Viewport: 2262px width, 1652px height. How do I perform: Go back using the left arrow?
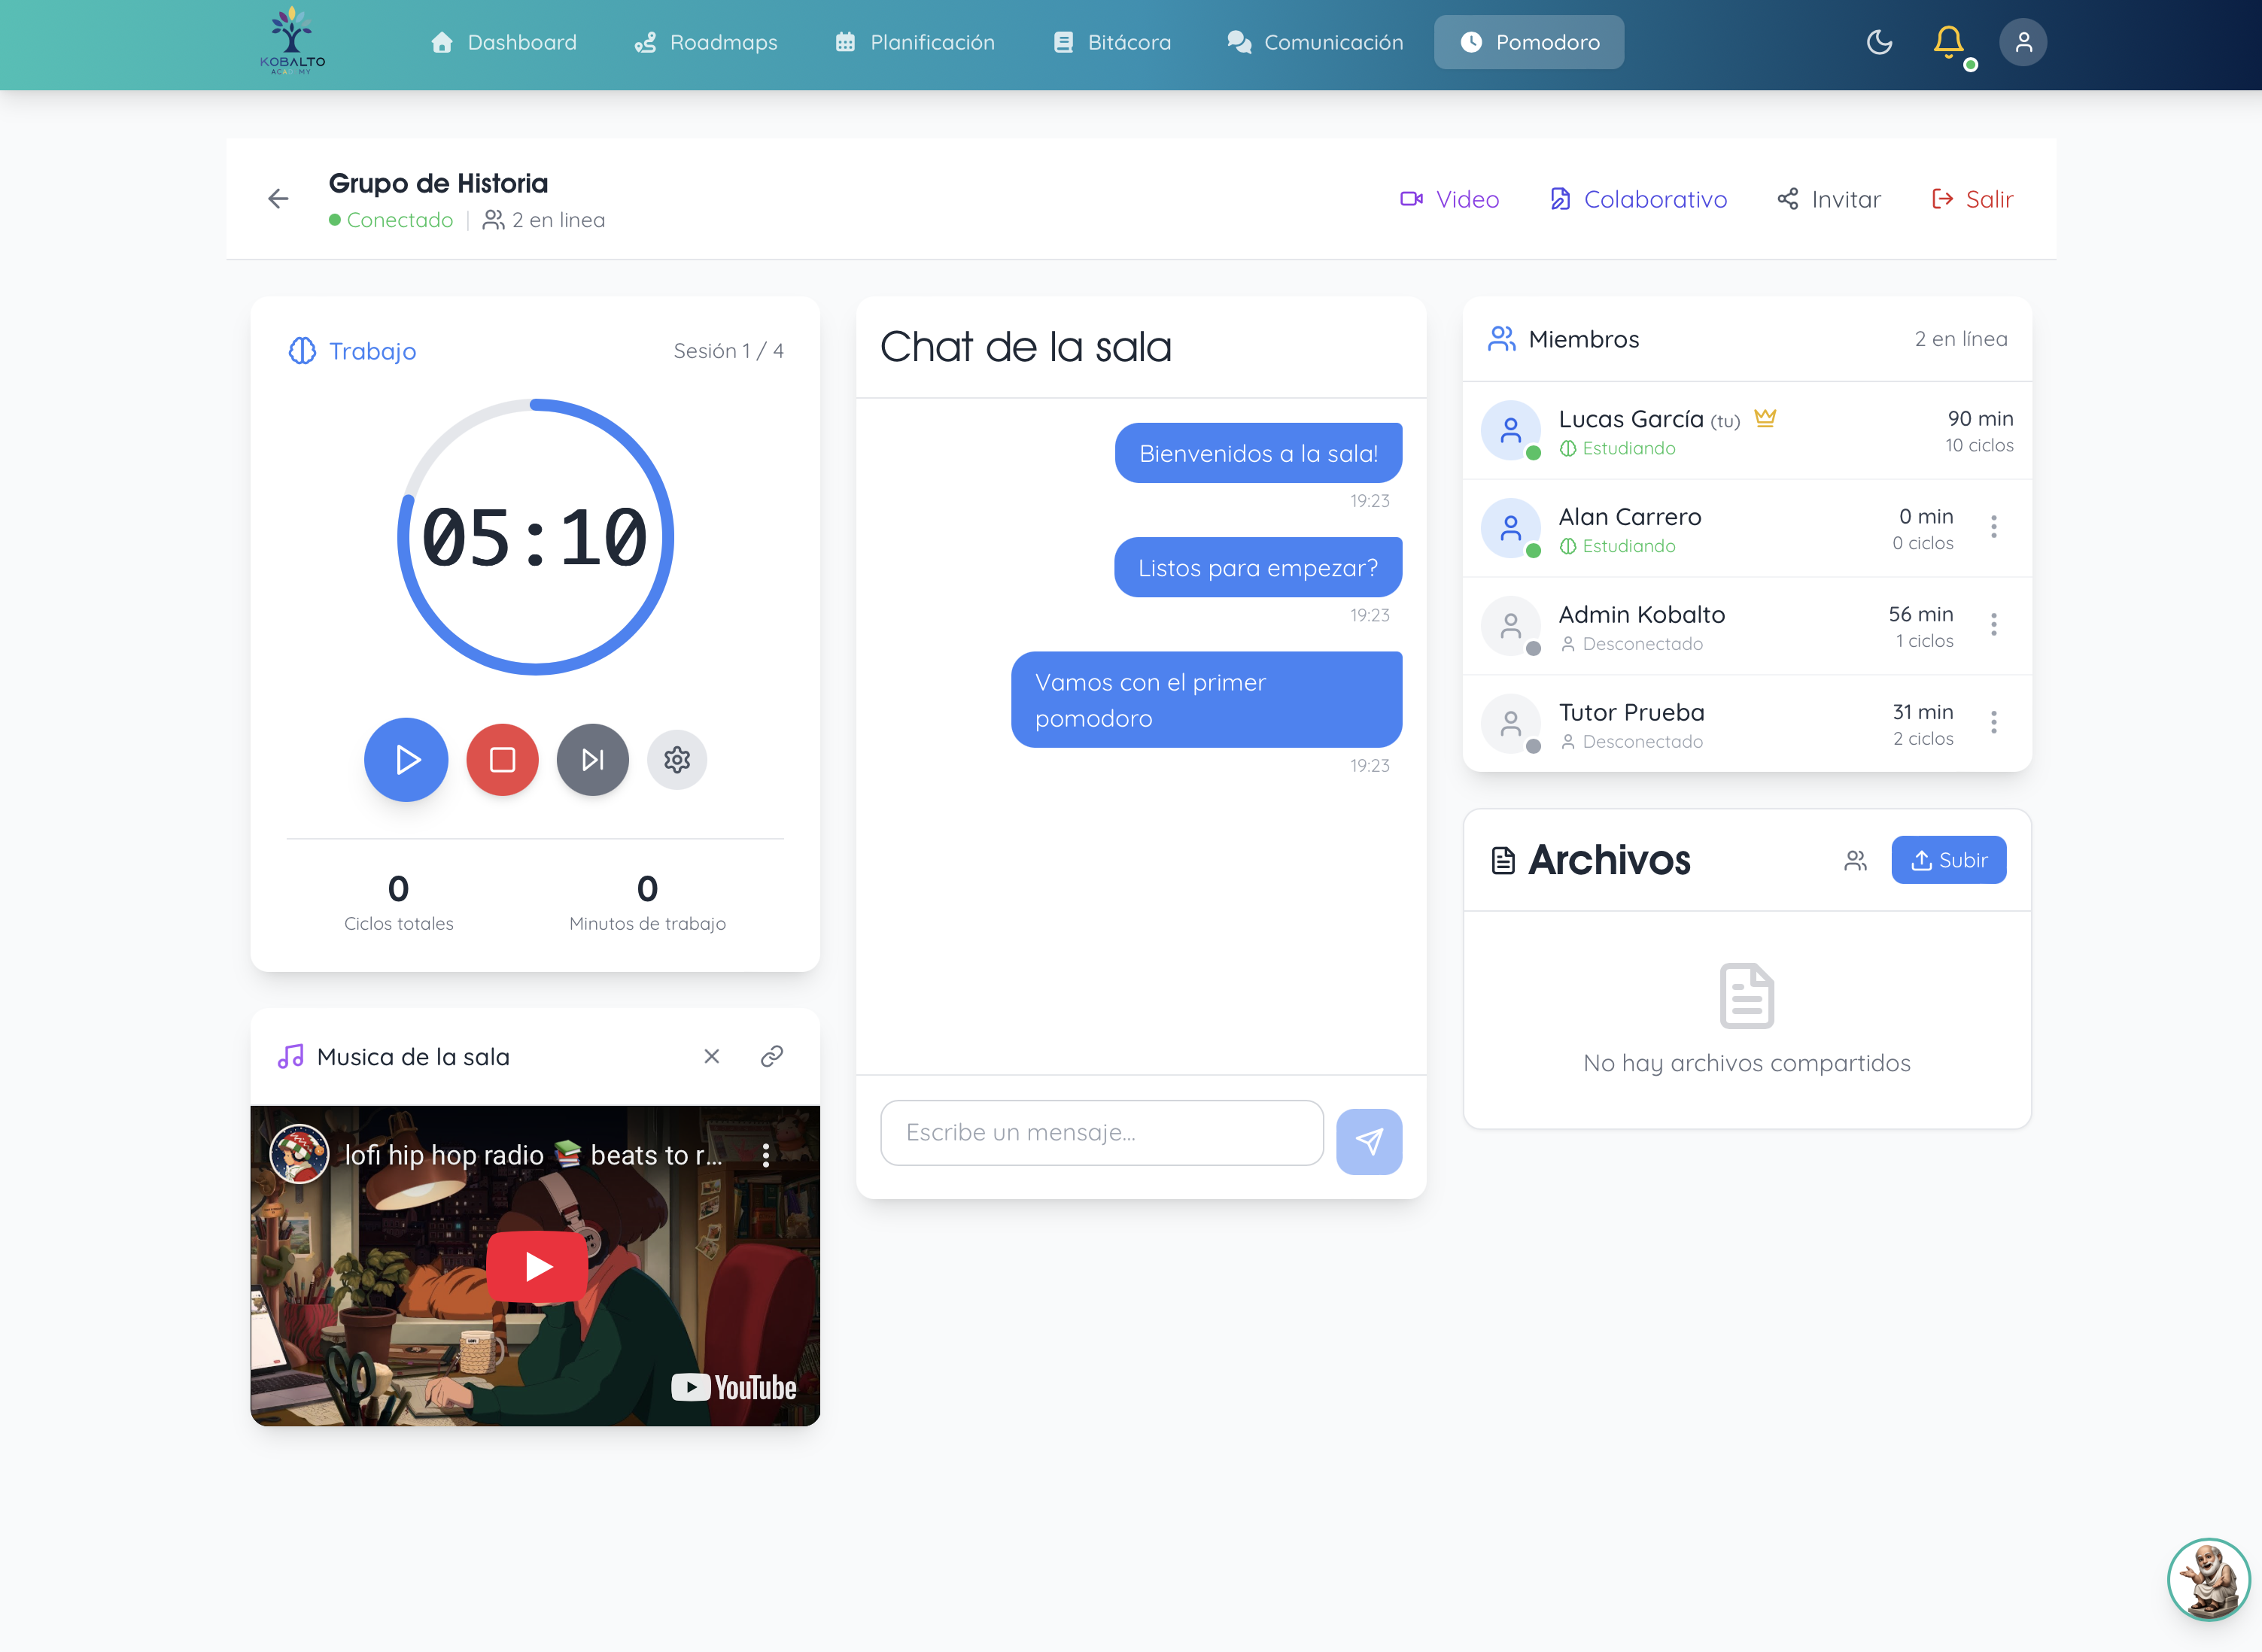[x=278, y=199]
